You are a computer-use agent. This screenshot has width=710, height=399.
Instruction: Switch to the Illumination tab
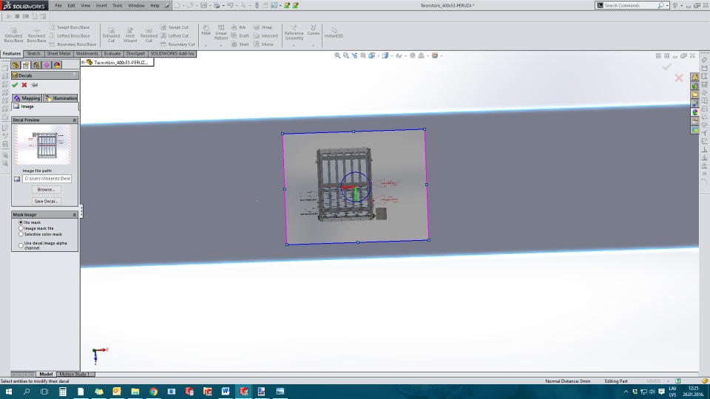61,98
